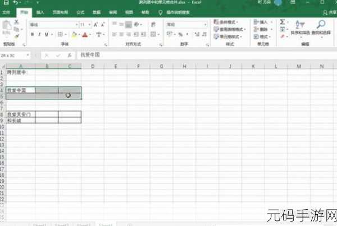The height and width of the screenshot is (226, 337).
Task: Center text horizontally
Action: coord(121,34)
